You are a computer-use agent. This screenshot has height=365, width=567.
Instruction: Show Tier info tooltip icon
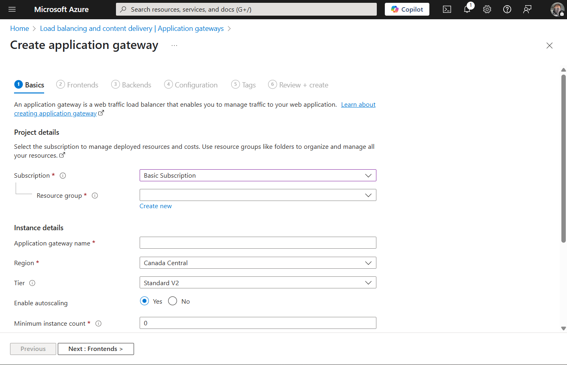pyautogui.click(x=33, y=283)
